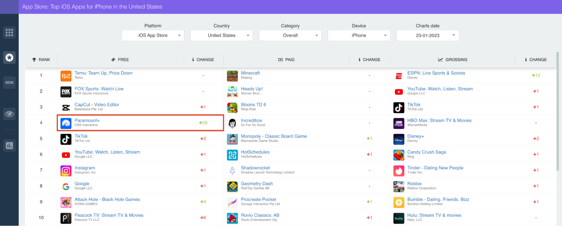The image size is (562, 226).
Task: Click the CHANGE header next to GROSSING
Action: coord(536,60)
